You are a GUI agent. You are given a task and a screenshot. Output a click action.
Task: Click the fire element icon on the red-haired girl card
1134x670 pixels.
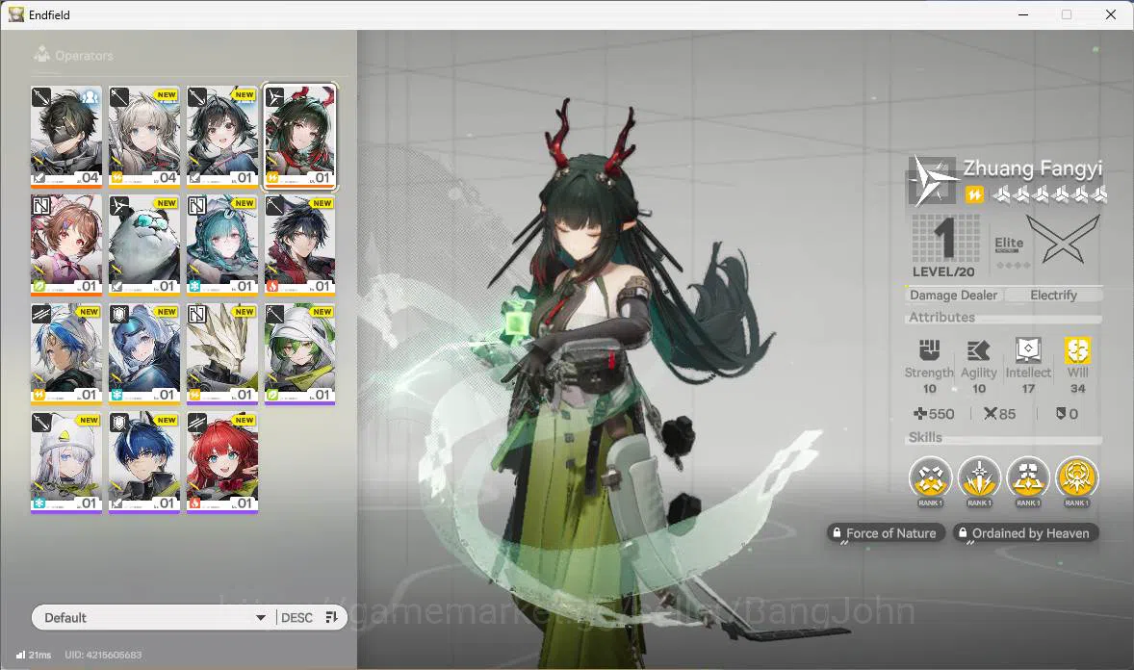[194, 502]
